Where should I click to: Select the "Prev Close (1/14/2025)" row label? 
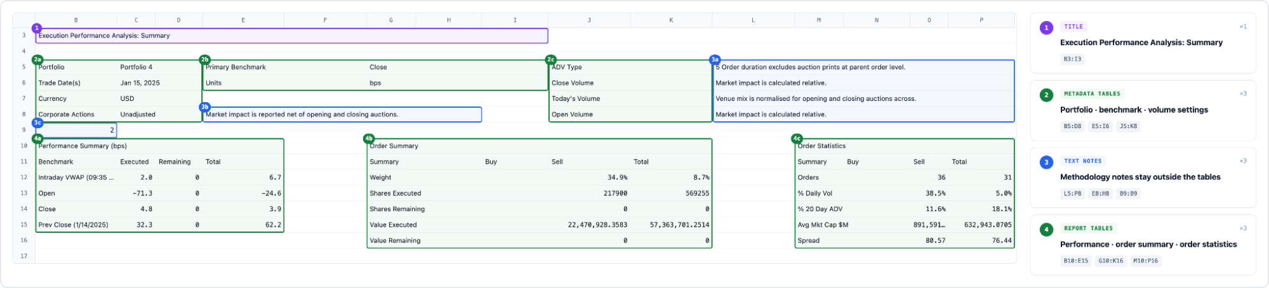tap(76, 225)
